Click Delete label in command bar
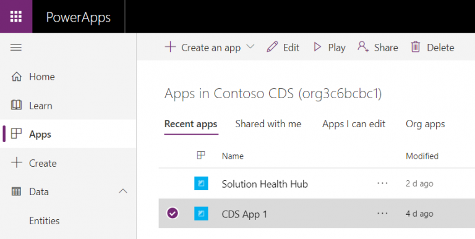The height and width of the screenshot is (239, 475). coord(440,48)
